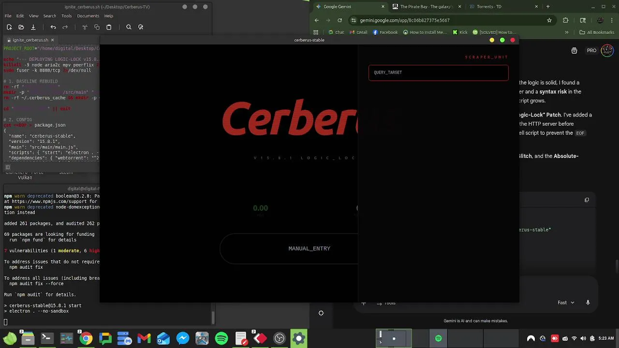Image resolution: width=619 pixels, height=348 pixels.
Task: Open the Facebook bookmark
Action: pyautogui.click(x=385, y=32)
